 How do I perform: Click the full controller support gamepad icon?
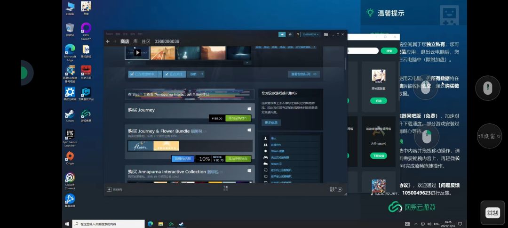click(x=266, y=157)
